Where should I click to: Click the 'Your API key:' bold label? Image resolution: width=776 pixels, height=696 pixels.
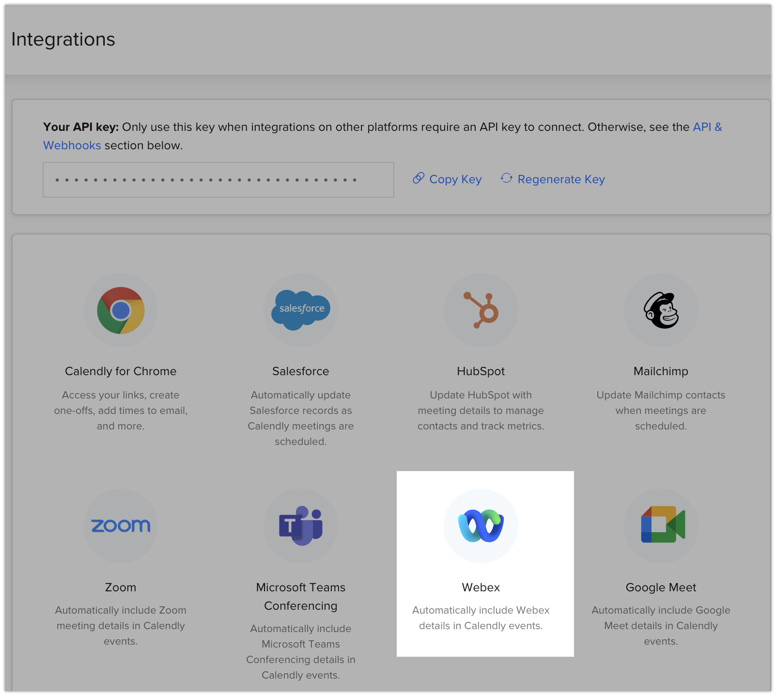point(81,127)
